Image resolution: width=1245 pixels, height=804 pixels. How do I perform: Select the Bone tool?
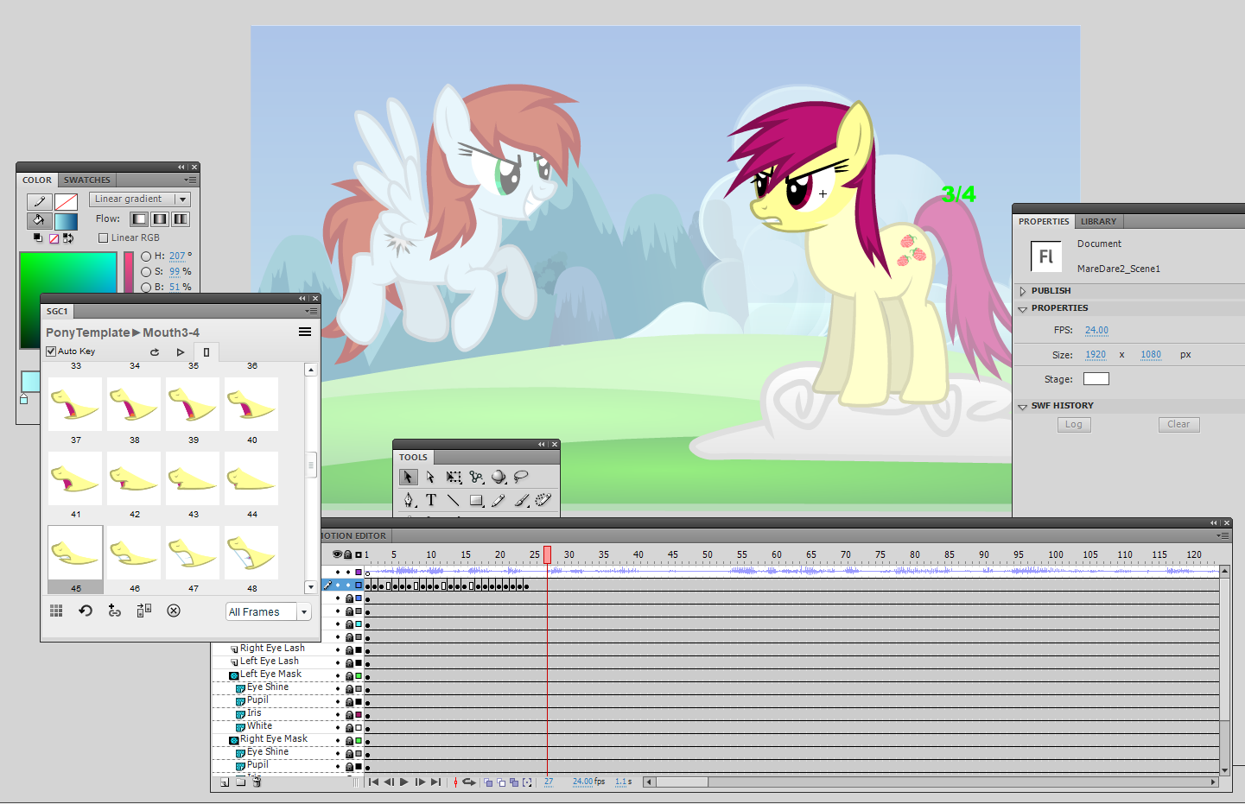point(476,477)
